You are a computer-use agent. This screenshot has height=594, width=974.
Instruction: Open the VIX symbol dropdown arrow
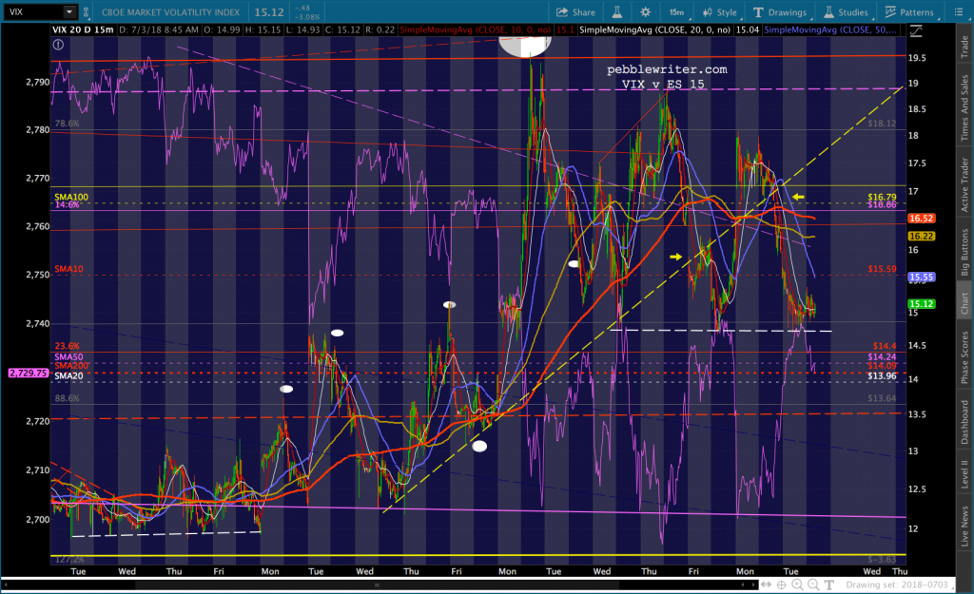(69, 12)
